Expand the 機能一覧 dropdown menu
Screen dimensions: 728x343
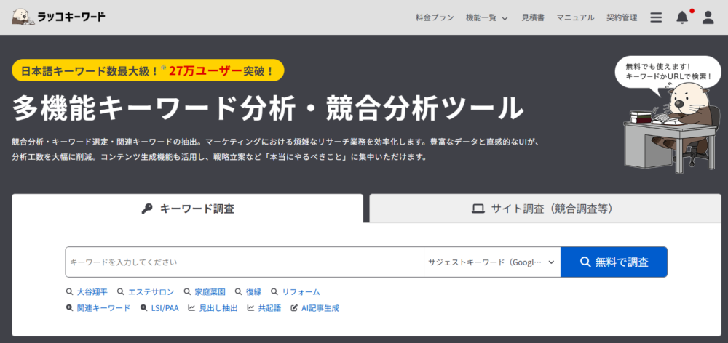[x=486, y=17]
